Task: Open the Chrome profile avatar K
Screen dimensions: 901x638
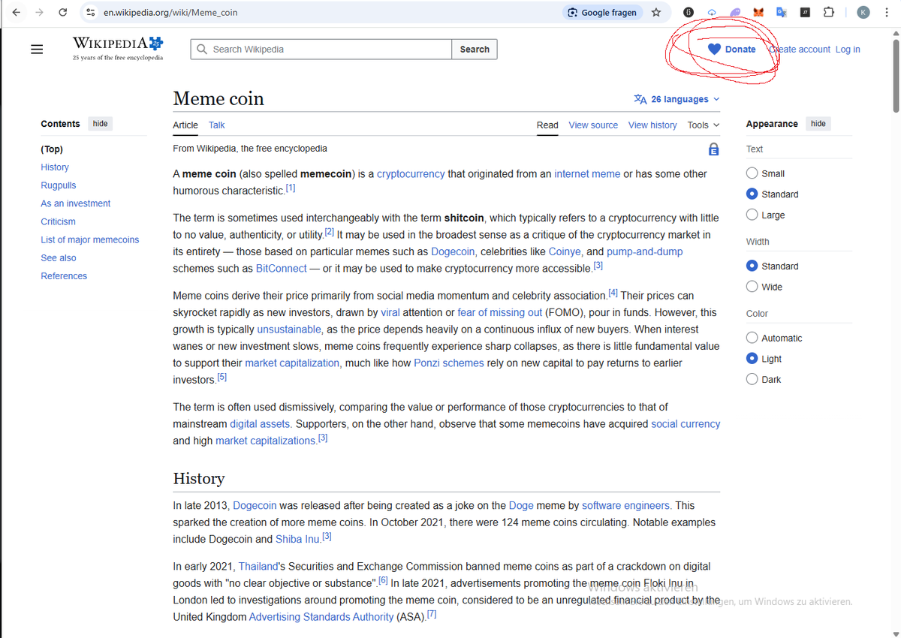Action: [x=863, y=13]
